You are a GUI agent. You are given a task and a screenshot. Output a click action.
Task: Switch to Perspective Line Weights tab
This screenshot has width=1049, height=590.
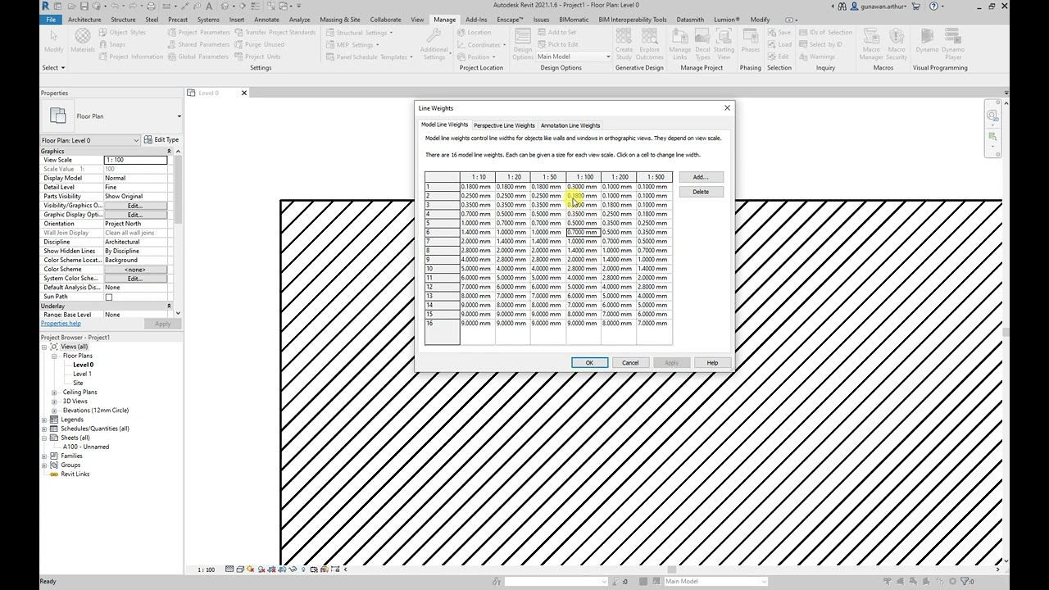[504, 125]
